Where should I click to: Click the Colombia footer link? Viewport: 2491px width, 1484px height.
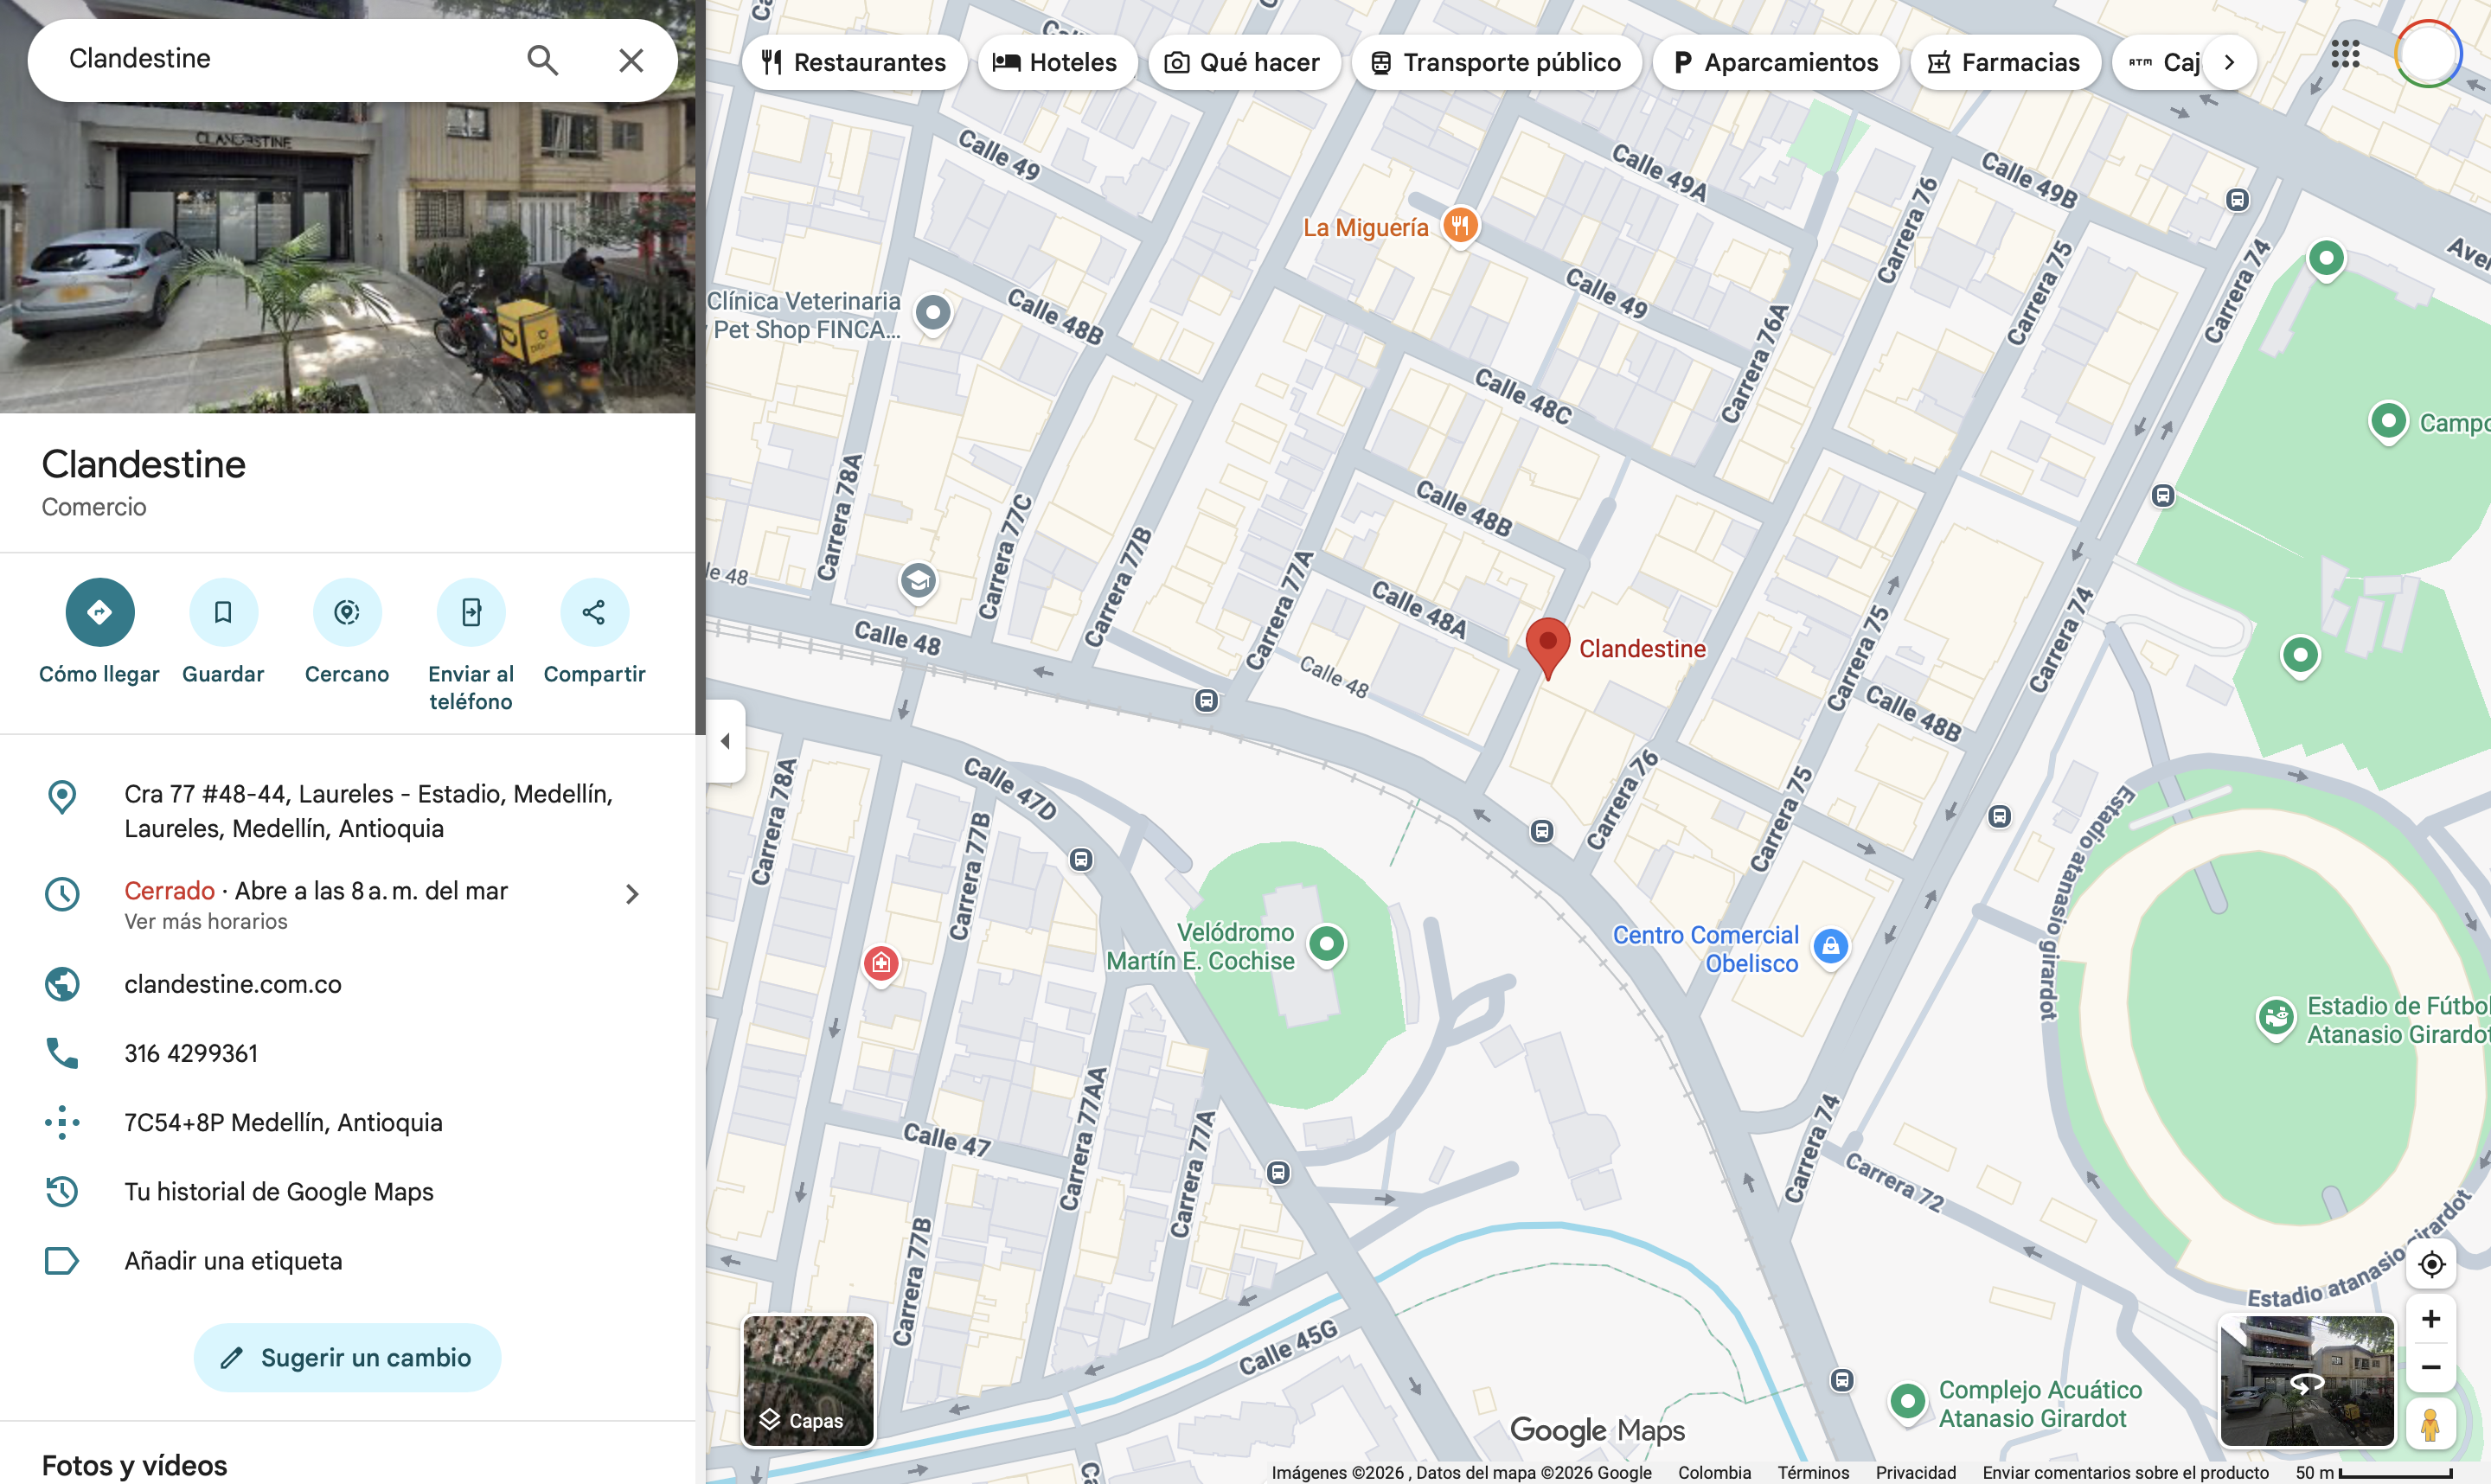pyautogui.click(x=1715, y=1473)
